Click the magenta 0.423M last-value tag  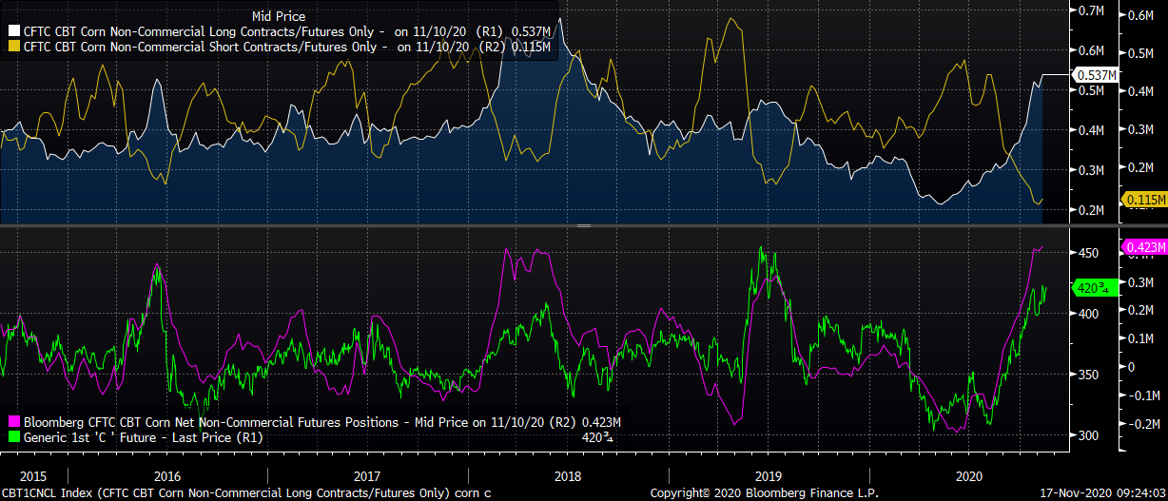click(1145, 248)
